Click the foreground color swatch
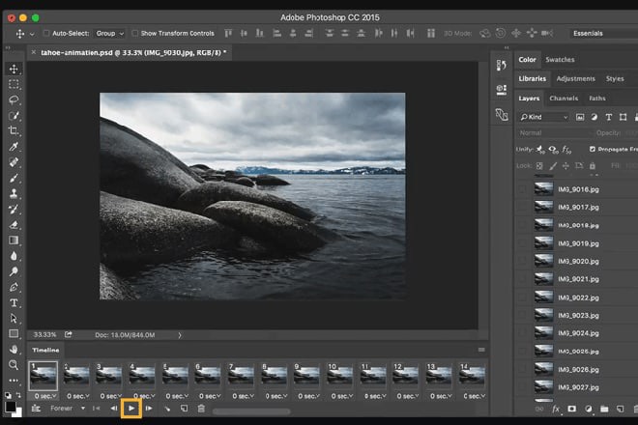The width and height of the screenshot is (638, 425). click(11, 407)
